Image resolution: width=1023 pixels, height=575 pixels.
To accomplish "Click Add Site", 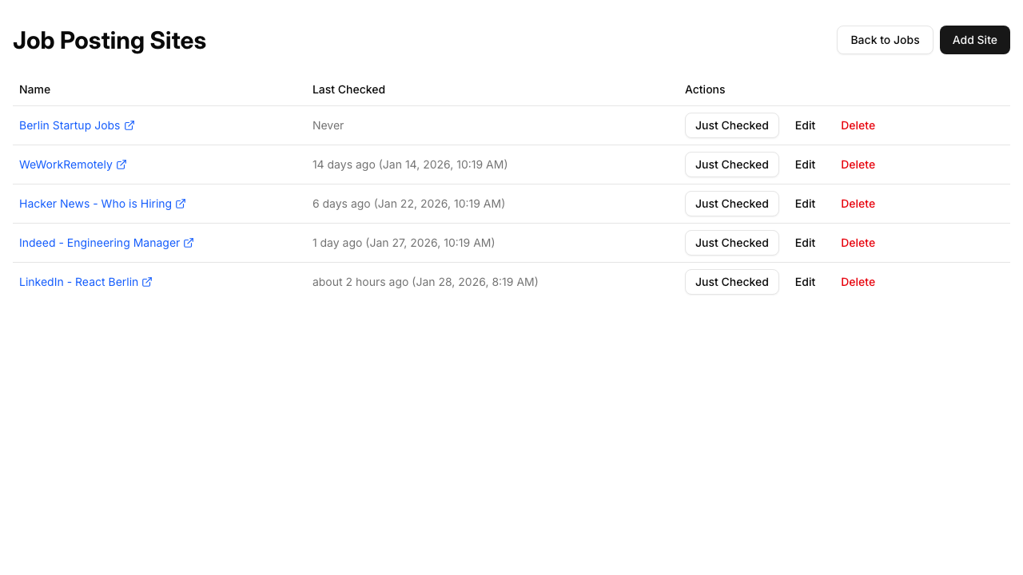I will (x=974, y=40).
